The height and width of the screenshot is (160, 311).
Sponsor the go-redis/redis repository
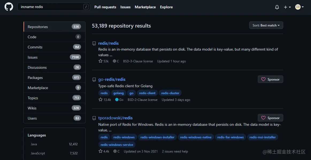(x=270, y=79)
